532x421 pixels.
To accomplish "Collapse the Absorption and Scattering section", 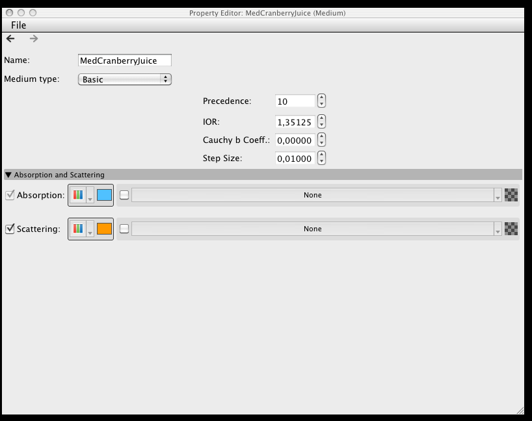I will (x=8, y=175).
